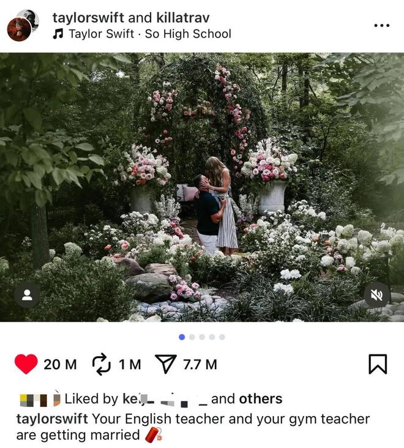The height and width of the screenshot is (448, 404).
Task: Open the three-dot options menu
Action: [x=382, y=26]
